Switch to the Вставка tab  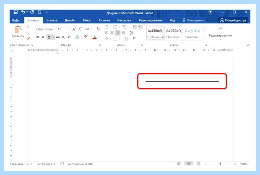click(x=52, y=20)
